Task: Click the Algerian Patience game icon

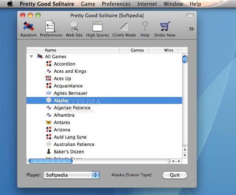Action: (x=49, y=108)
